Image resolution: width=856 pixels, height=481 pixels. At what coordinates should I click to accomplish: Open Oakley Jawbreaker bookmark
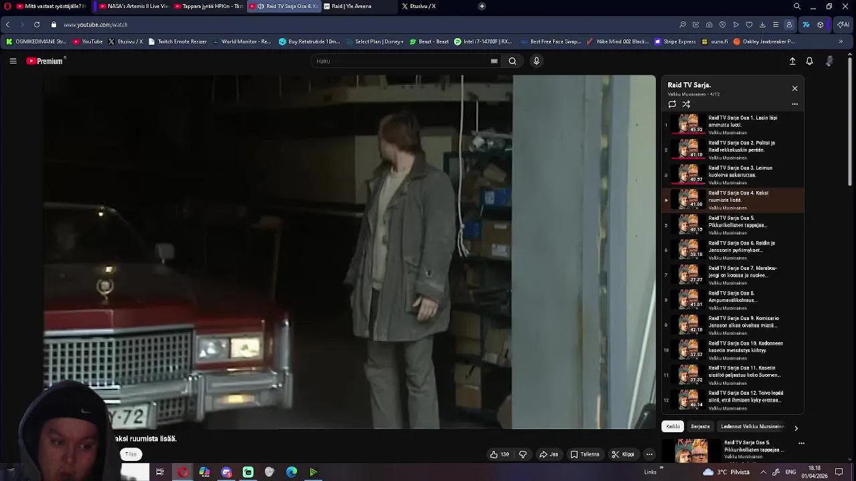[x=764, y=41]
